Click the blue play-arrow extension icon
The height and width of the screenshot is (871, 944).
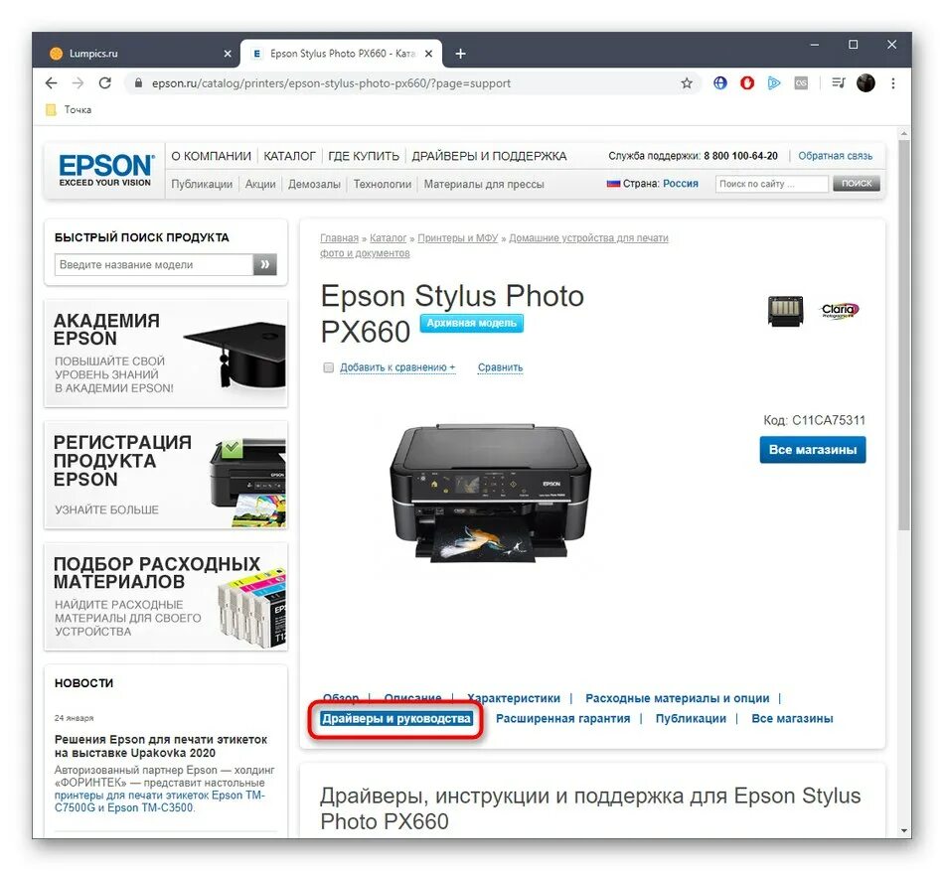774,83
